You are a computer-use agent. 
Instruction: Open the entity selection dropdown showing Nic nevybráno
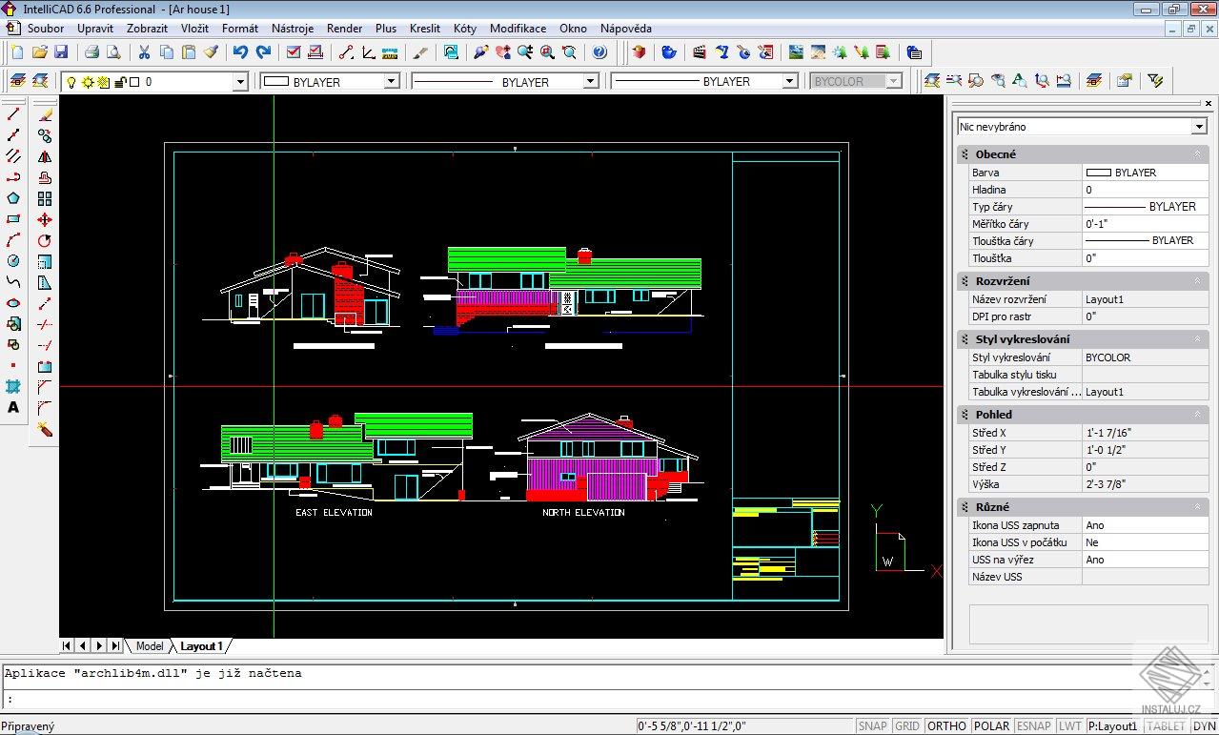[1199, 126]
